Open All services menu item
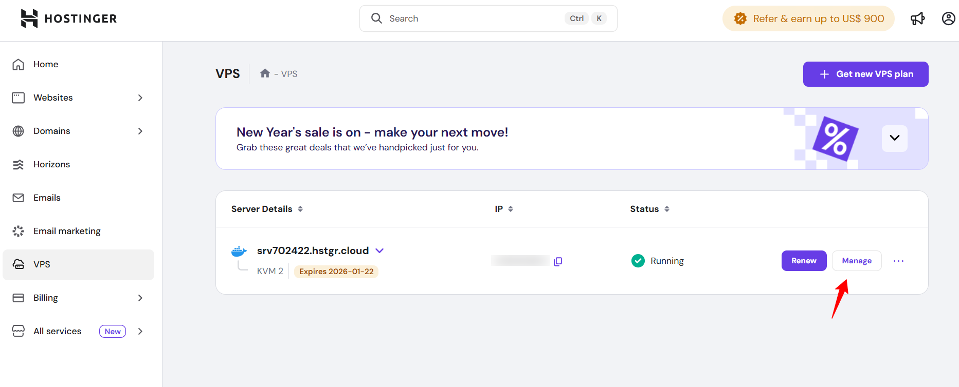This screenshot has width=959, height=387. point(78,331)
